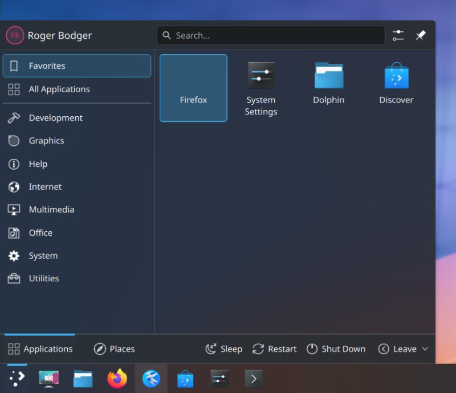Select the Graphics category hammer-and-clock icon
The width and height of the screenshot is (456, 393).
click(x=13, y=141)
